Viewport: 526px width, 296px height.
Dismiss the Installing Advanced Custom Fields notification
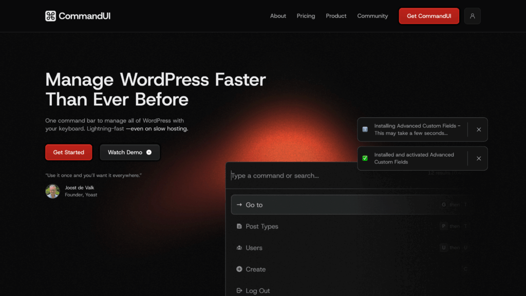479,129
